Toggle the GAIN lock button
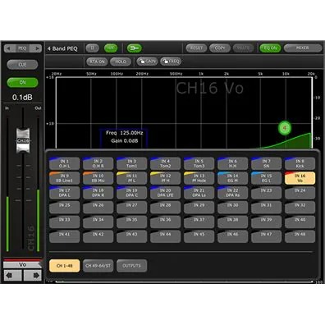The height and width of the screenshot is (325, 325). click(147, 62)
